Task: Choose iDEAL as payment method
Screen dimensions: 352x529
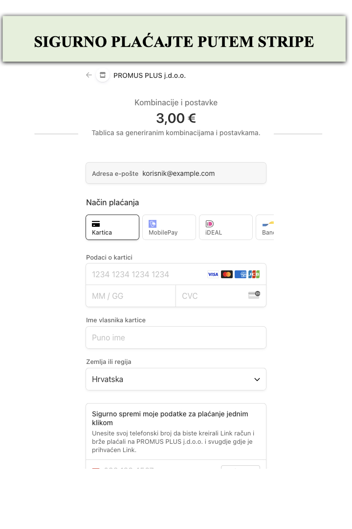Action: [226, 227]
